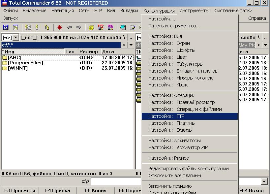Viewport: 270px width, 194px height.
Task: Click the FTP connect toolbar icon
Action: point(101,28)
